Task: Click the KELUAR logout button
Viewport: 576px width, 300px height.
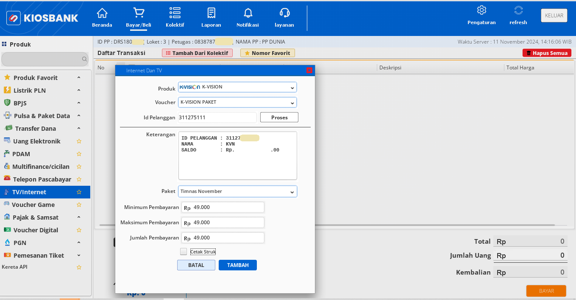Action: (554, 16)
